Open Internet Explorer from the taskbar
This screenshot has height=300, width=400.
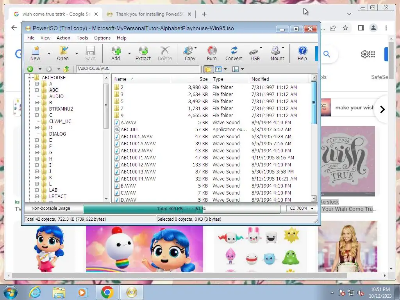pos(35,292)
